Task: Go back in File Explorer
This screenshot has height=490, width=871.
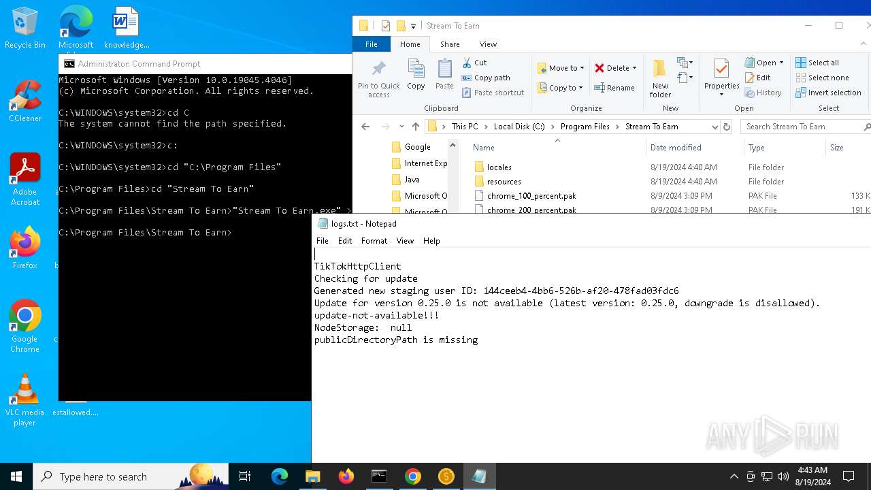Action: point(365,127)
